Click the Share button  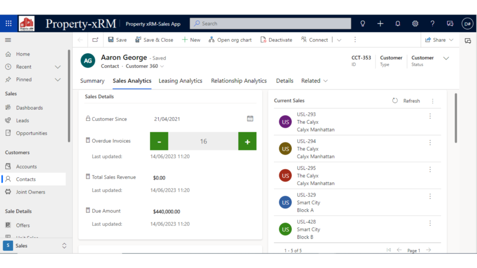pyautogui.click(x=439, y=40)
